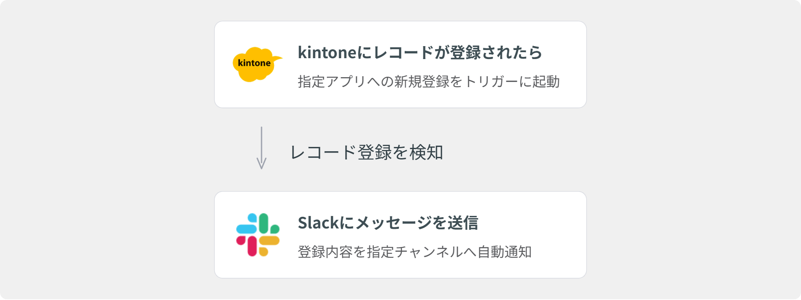The width and height of the screenshot is (801, 300).
Task: Click the yellow segment of Slack logo
Action: [269, 241]
